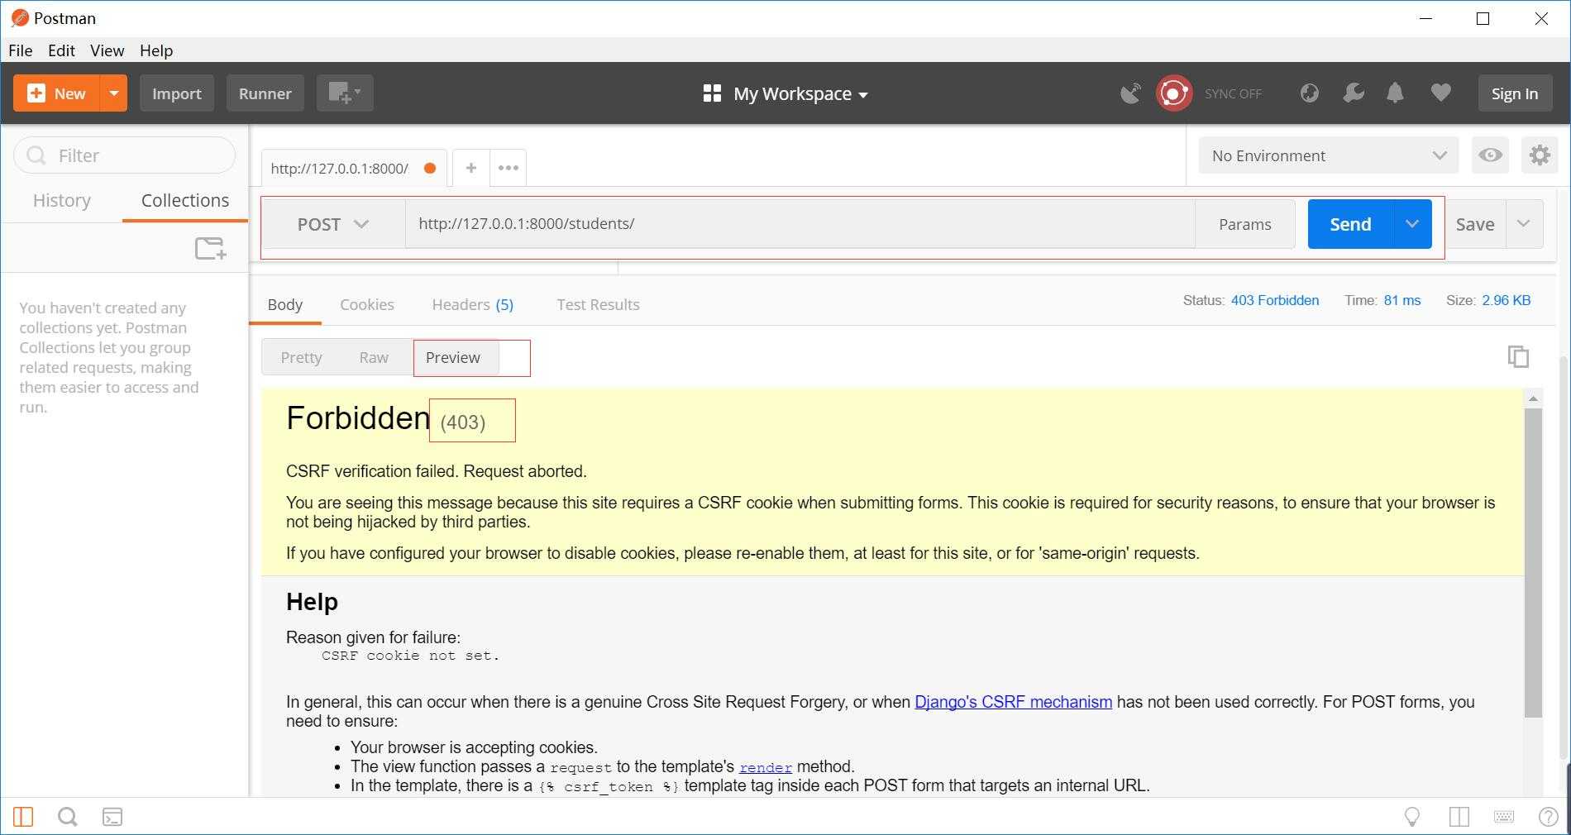
Task: Copy the response with copy icon
Action: point(1518,356)
